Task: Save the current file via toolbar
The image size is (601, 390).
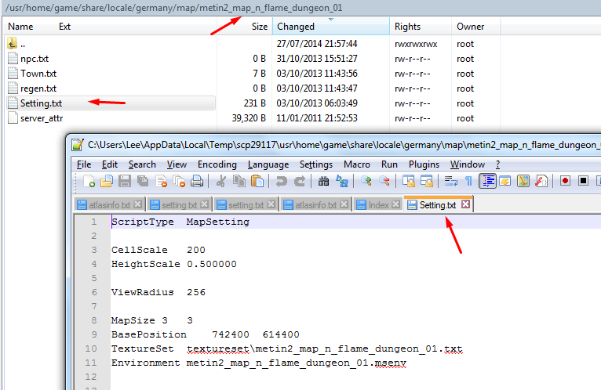Action: tap(125, 181)
